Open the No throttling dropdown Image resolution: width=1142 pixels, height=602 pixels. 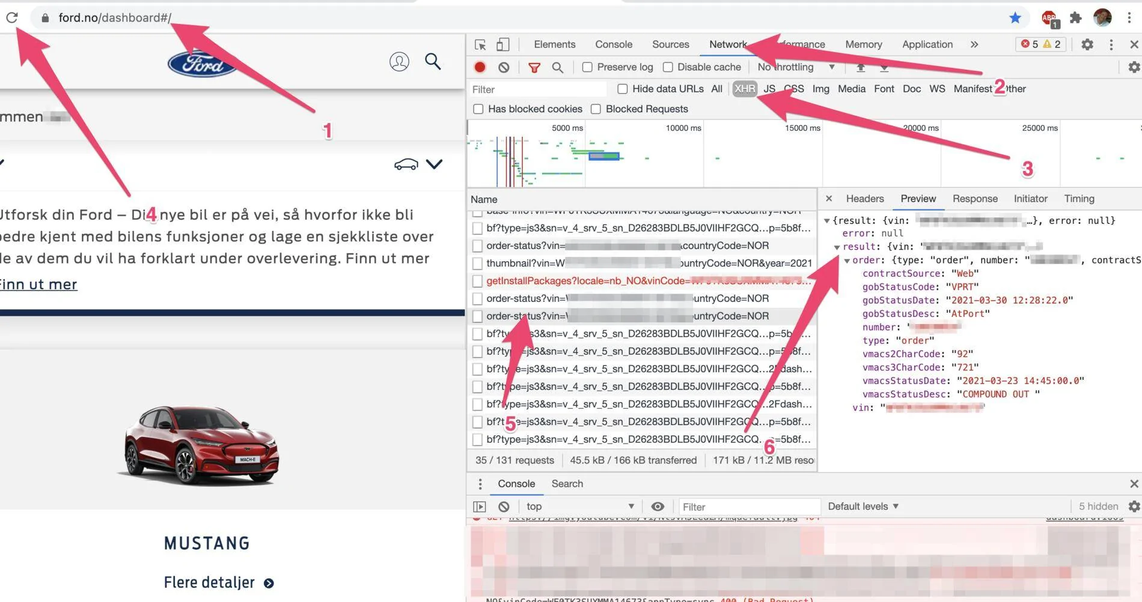pyautogui.click(x=796, y=67)
